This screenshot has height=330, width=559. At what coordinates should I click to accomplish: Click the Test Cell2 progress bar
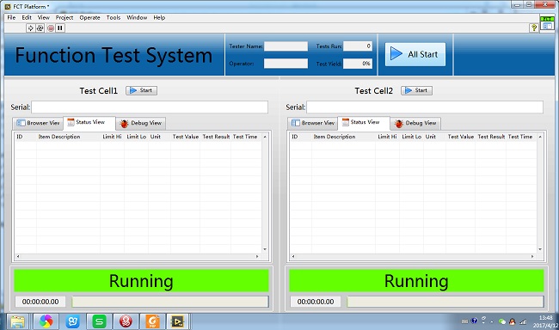tap(445, 302)
